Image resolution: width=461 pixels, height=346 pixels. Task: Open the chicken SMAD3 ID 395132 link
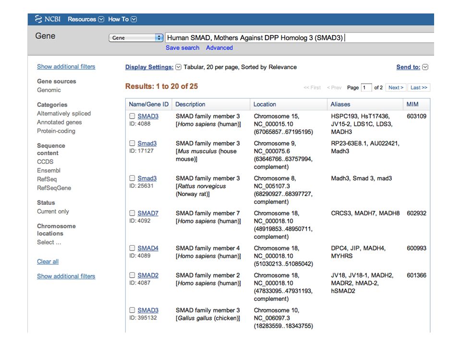(148, 310)
